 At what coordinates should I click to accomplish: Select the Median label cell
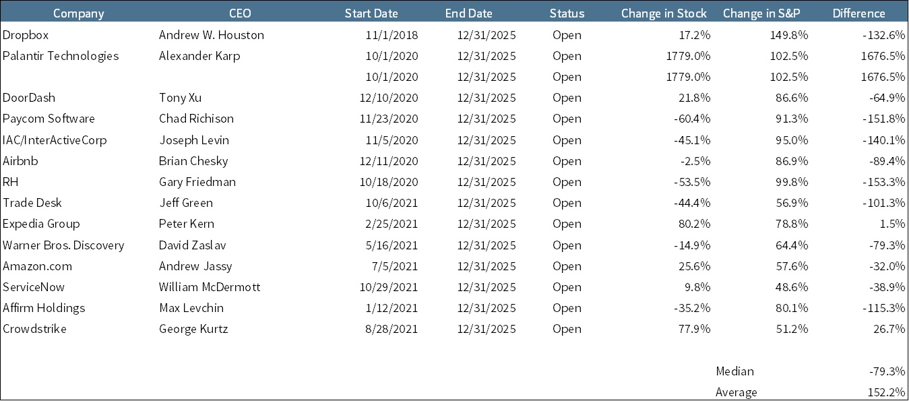[x=734, y=371]
